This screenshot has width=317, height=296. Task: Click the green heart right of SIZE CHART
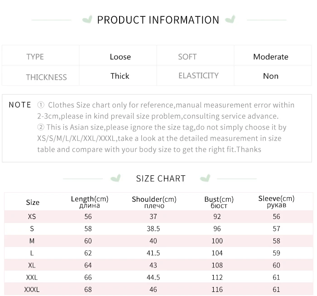(x=205, y=178)
